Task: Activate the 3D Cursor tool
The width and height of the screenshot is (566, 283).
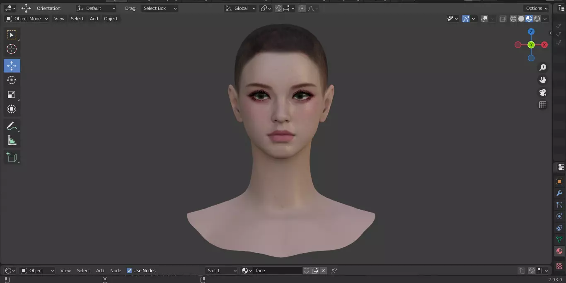Action: [12, 49]
